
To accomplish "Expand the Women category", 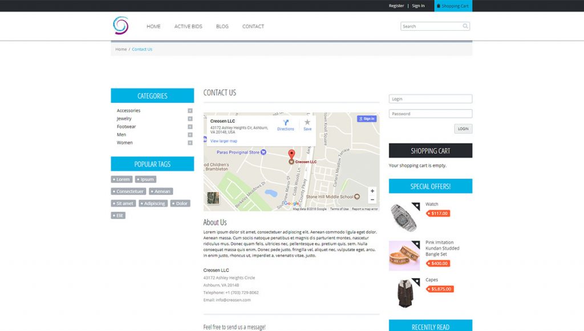I will tap(190, 143).
